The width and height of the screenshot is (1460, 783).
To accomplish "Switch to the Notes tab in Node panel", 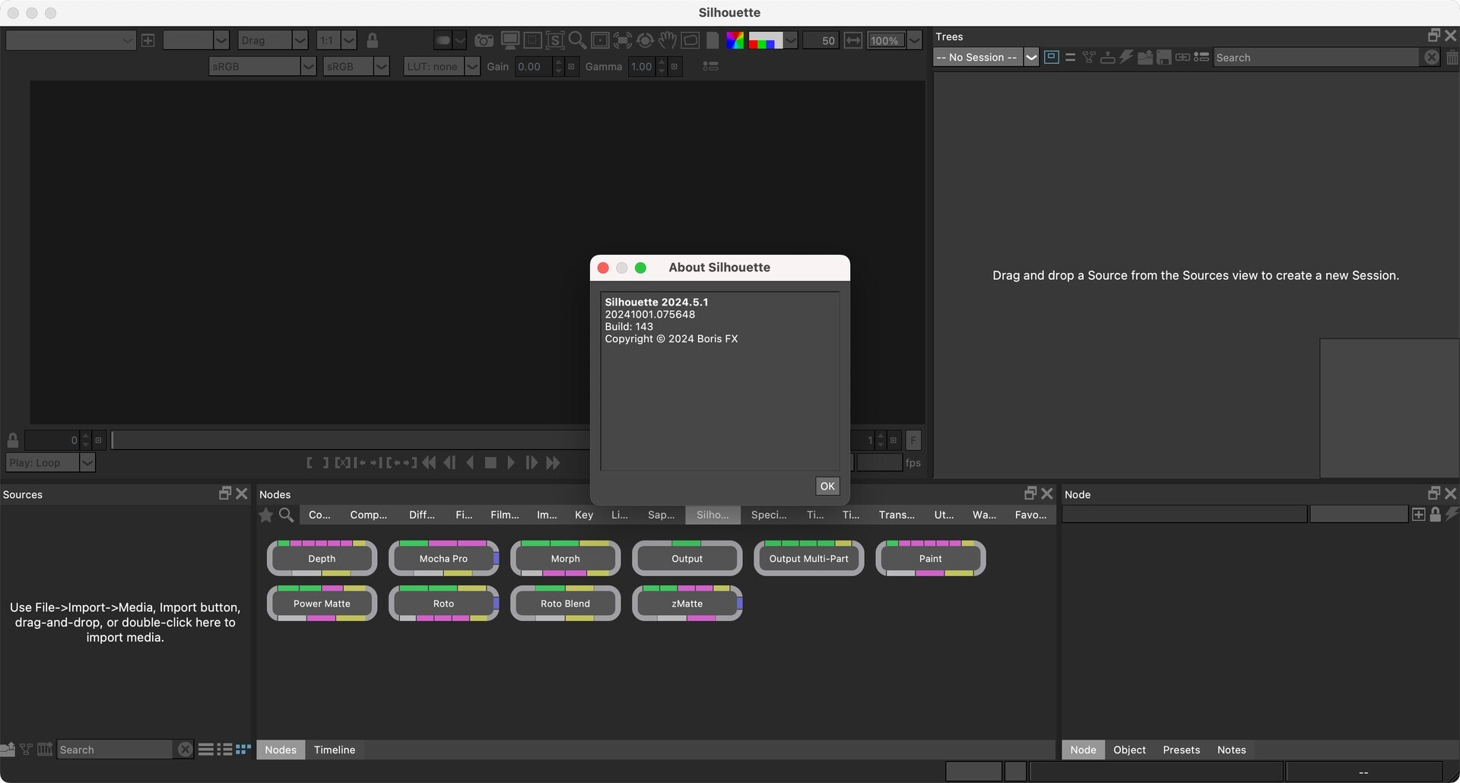I will point(1231,750).
